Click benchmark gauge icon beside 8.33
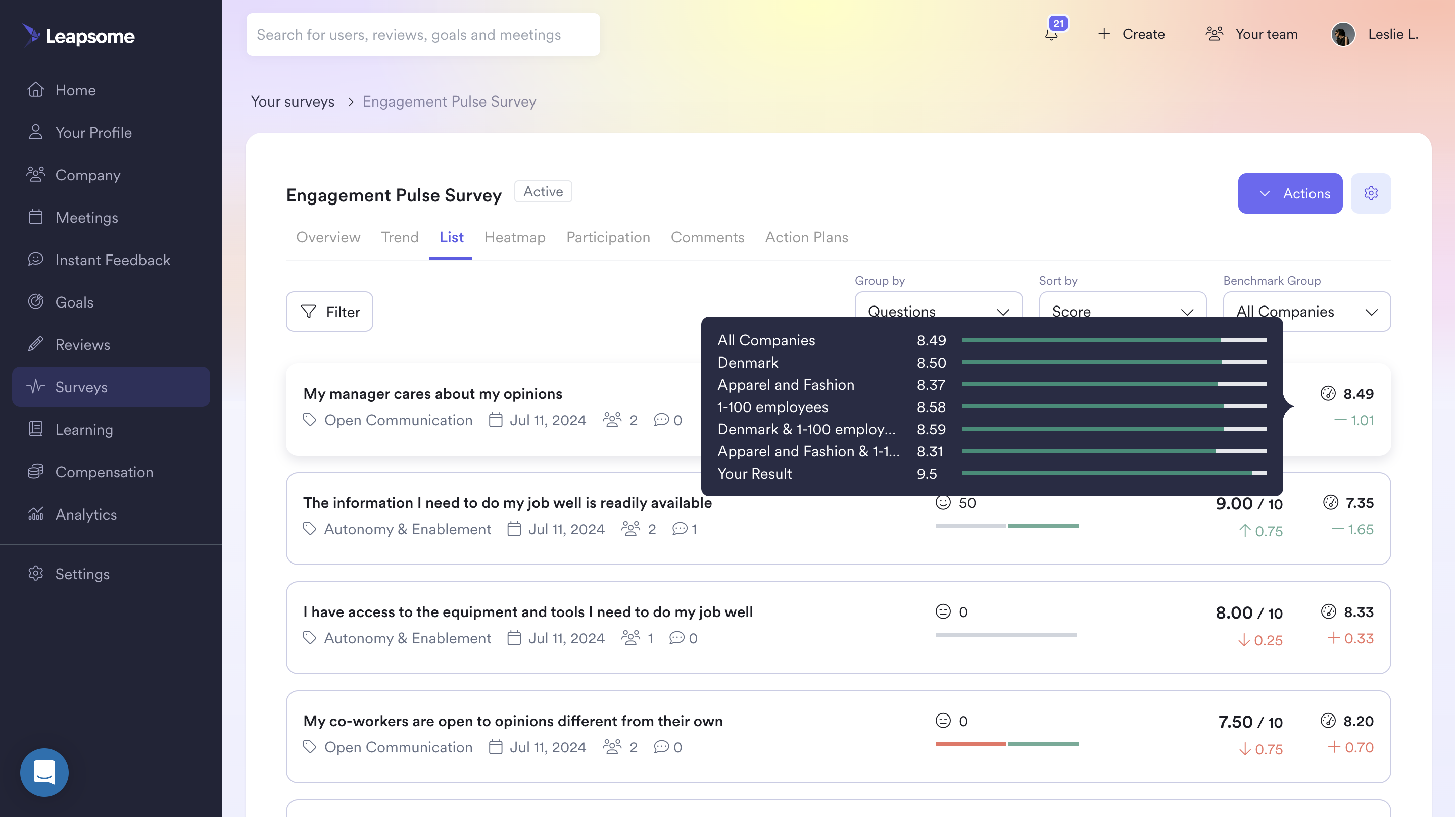Screen dimensions: 1455x817 (1329, 611)
